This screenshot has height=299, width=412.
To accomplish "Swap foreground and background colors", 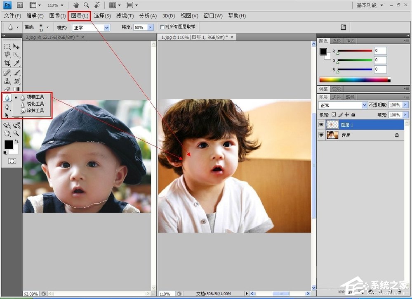I will [x=16, y=141].
